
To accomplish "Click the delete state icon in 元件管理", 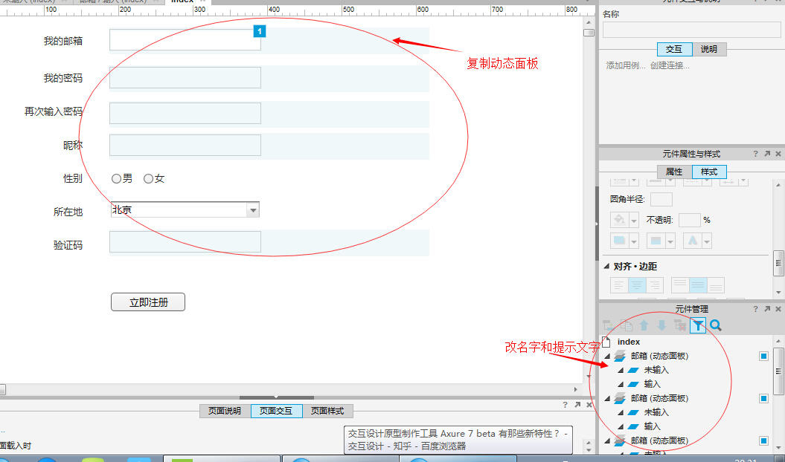I will point(679,325).
